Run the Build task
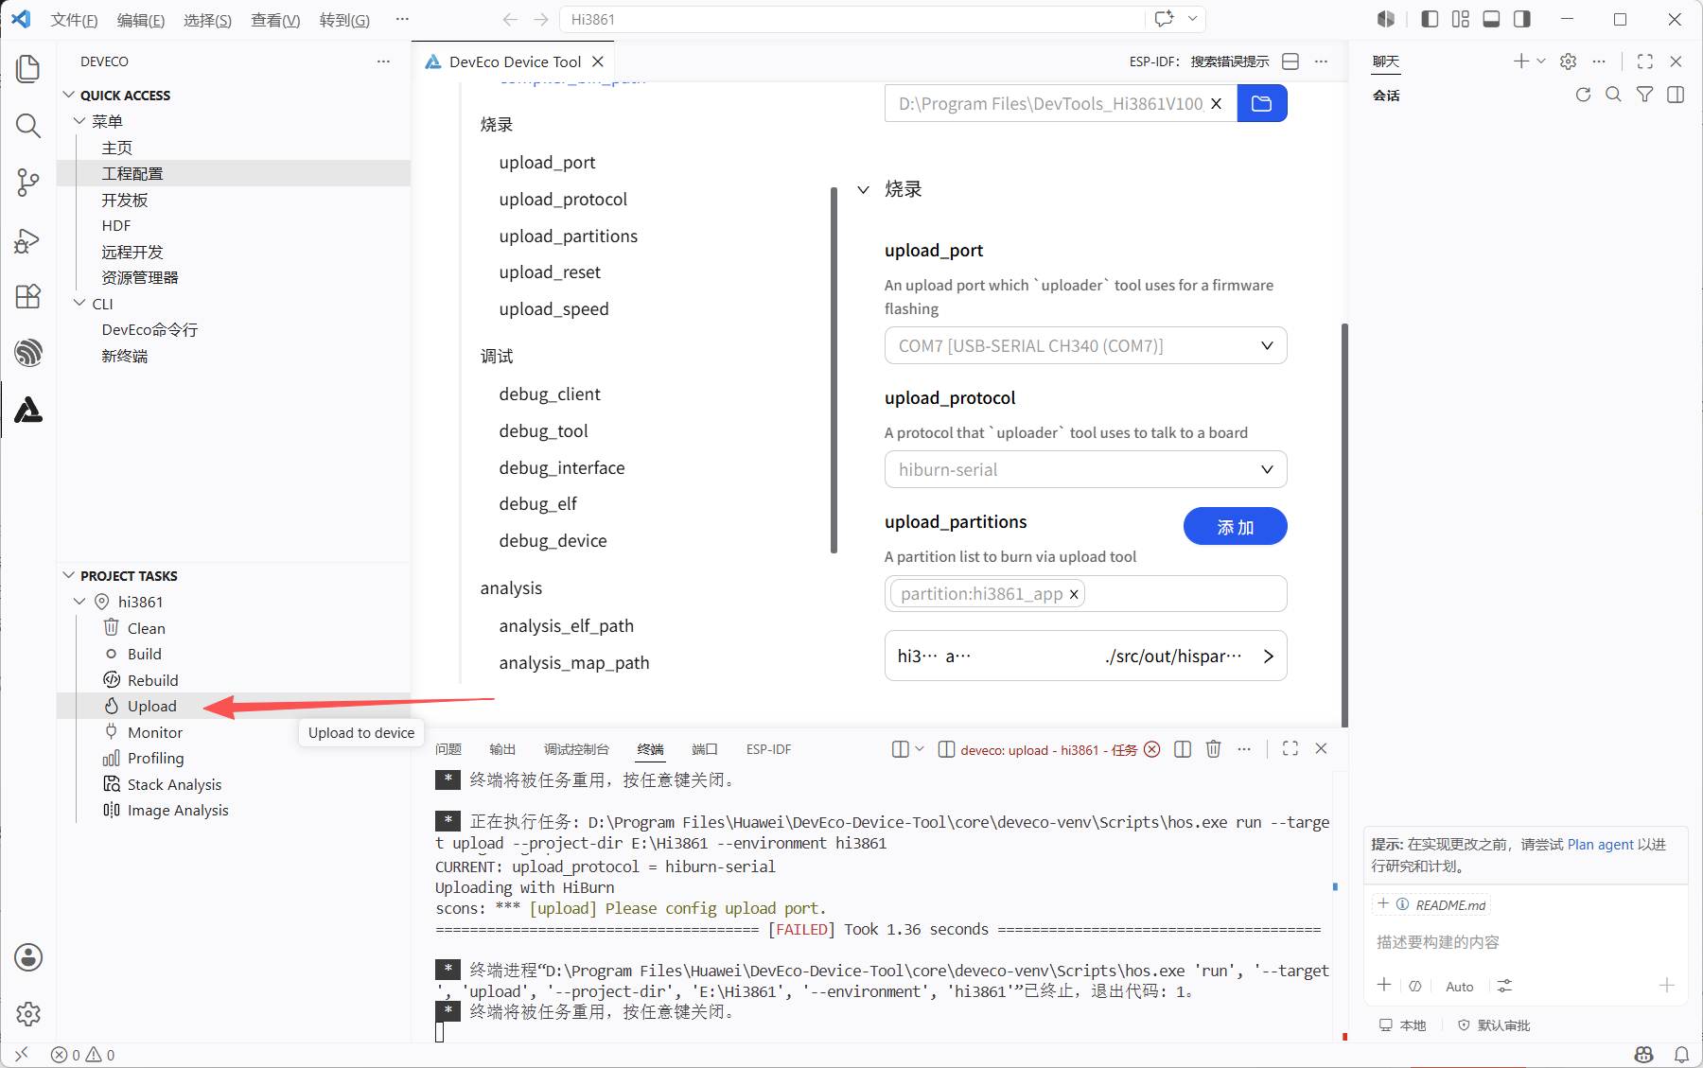The image size is (1703, 1068). coord(145,654)
